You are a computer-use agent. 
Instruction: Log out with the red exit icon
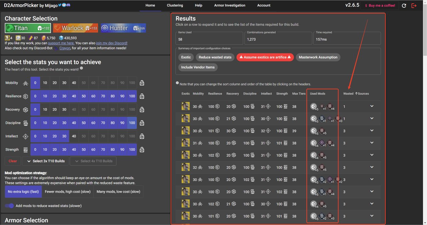[x=414, y=6]
